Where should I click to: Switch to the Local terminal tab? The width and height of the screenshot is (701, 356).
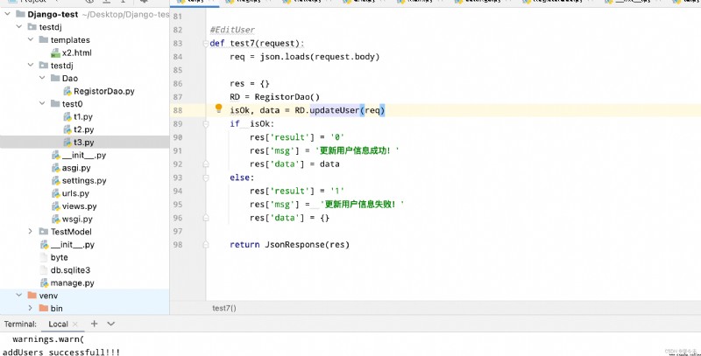(x=58, y=325)
